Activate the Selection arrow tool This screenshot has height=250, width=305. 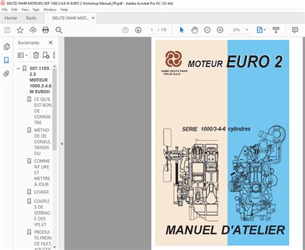point(181,30)
